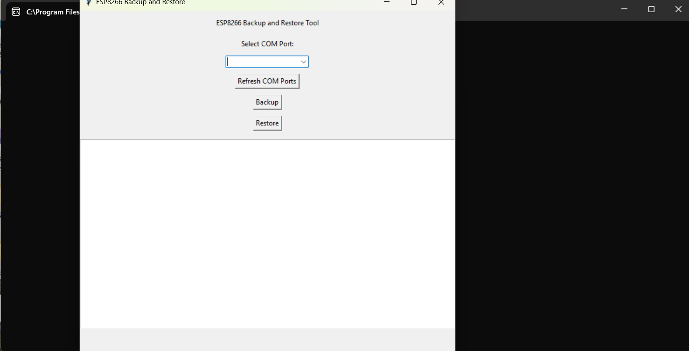The image size is (689, 351).
Task: Maximize the ESP8266 Backup and Restore window
Action: pos(413,3)
